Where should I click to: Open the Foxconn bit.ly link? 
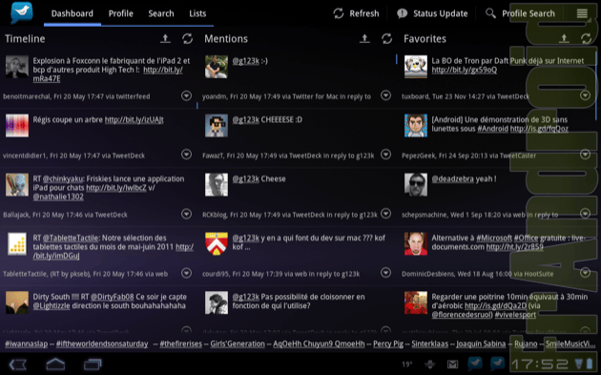click(x=163, y=70)
